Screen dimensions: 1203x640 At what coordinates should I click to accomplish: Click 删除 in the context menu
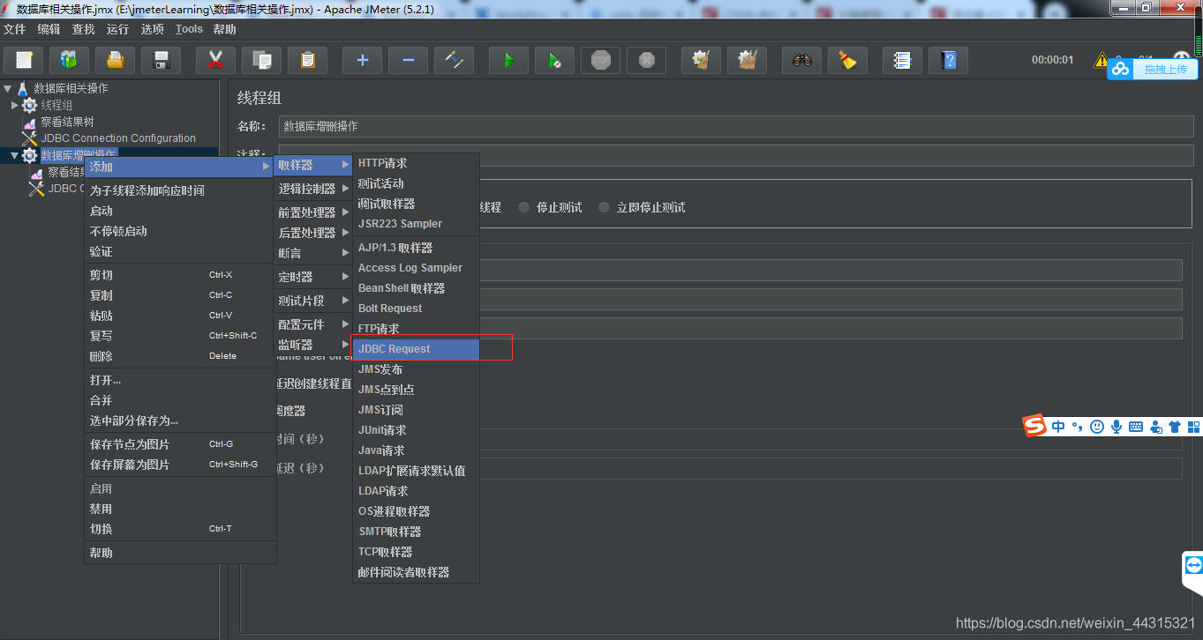point(180,356)
